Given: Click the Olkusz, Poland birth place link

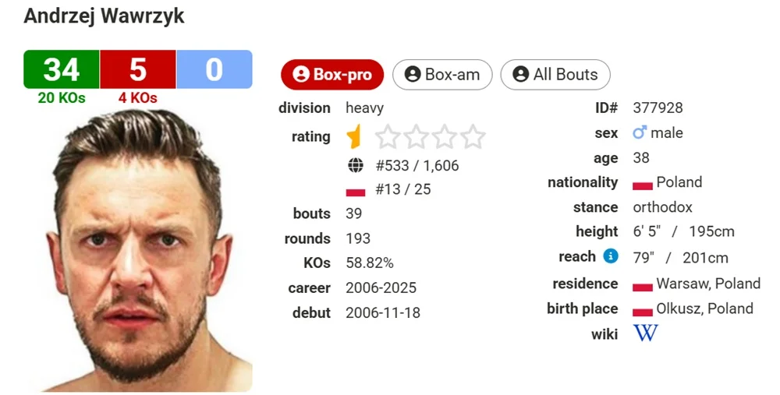Looking at the screenshot, I should point(704,309).
